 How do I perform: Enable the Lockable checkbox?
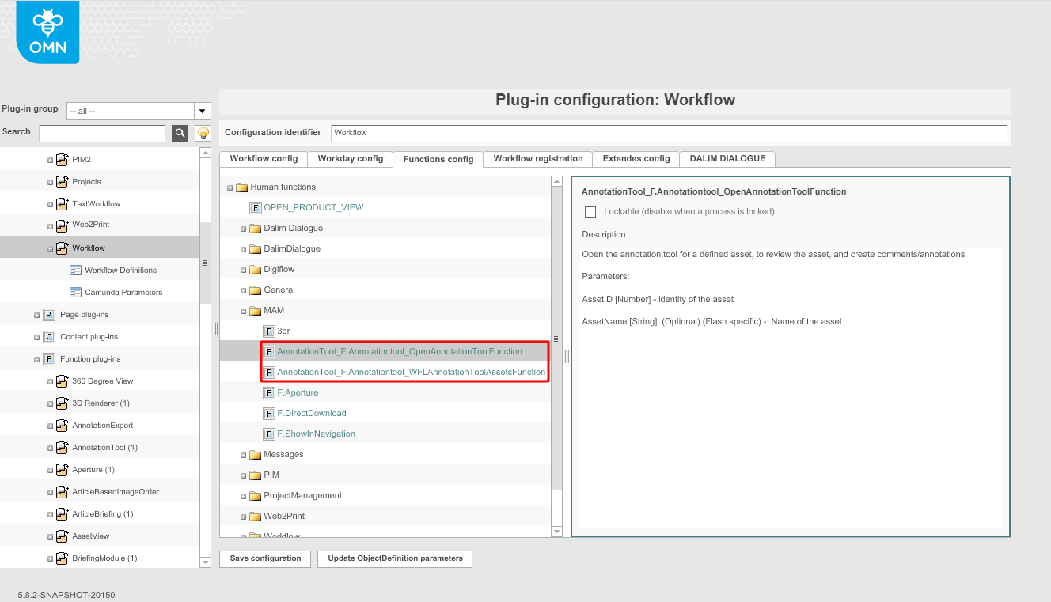tap(590, 212)
